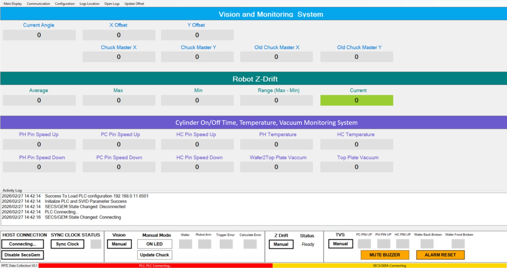
Task: Click Logs Location menu item
Action: point(89,4)
